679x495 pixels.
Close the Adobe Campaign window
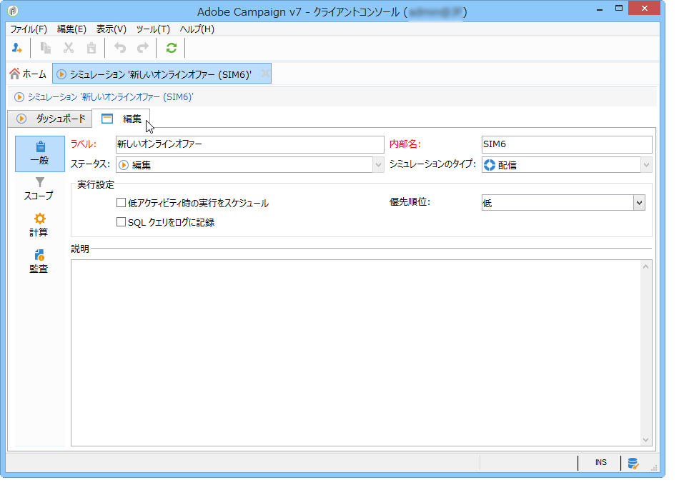click(x=645, y=9)
